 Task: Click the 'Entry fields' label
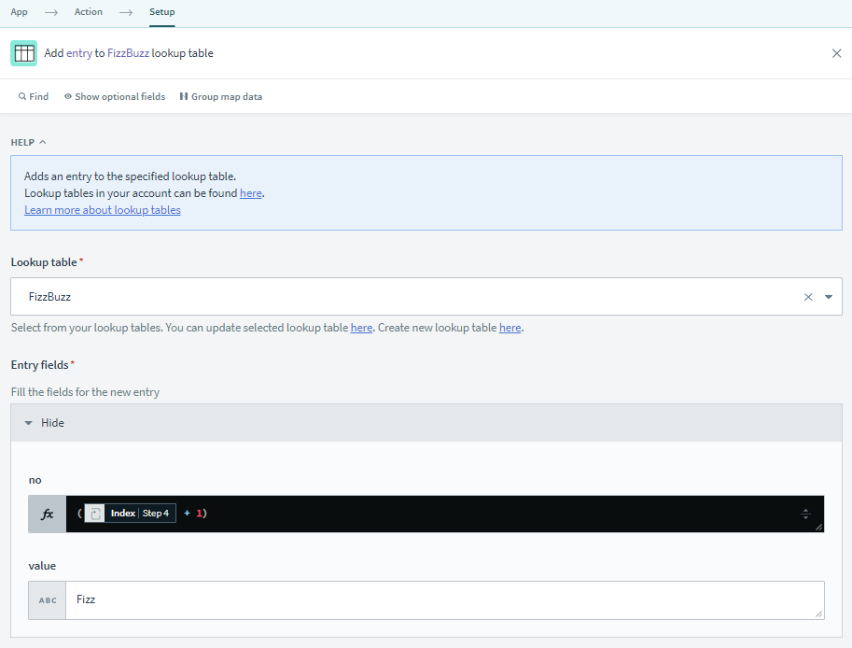(x=40, y=365)
